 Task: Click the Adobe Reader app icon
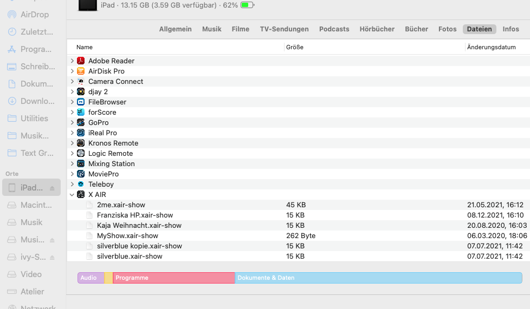[x=81, y=61]
